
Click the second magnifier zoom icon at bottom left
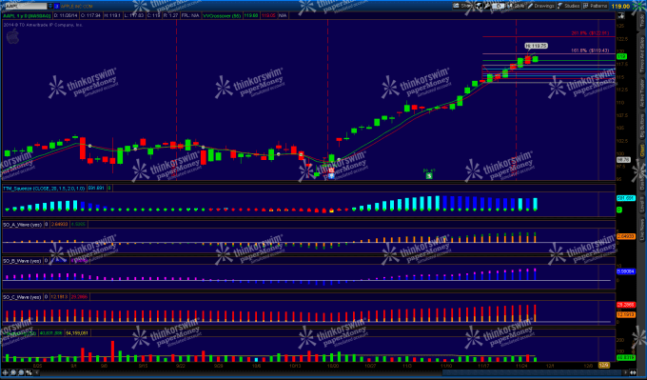pyautogui.click(x=22, y=372)
